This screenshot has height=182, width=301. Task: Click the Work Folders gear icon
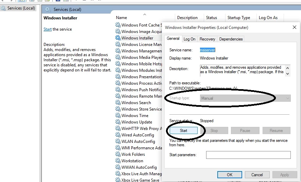pyautogui.click(x=118, y=154)
